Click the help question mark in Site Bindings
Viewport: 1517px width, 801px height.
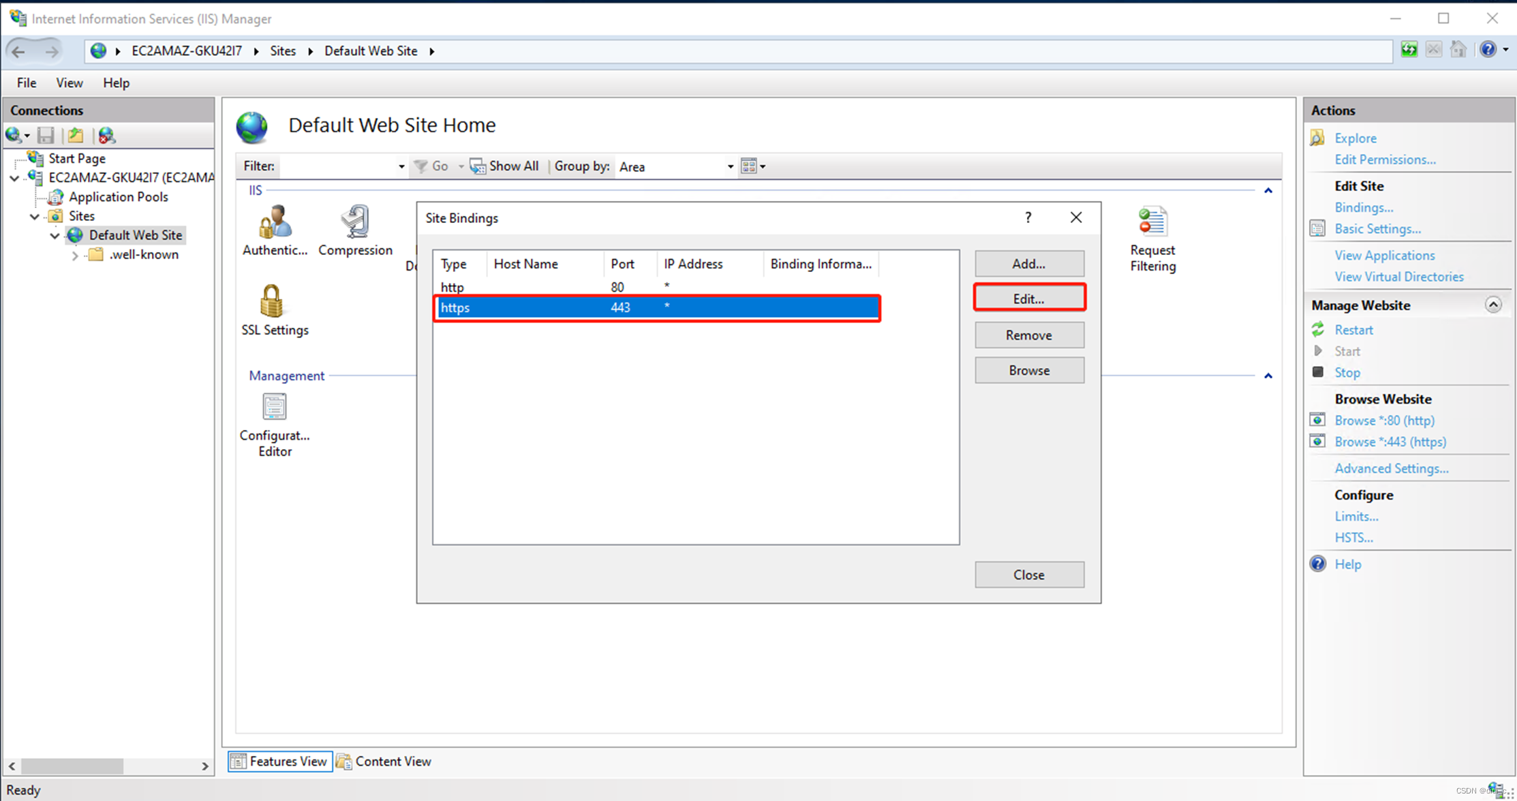coord(1028,217)
